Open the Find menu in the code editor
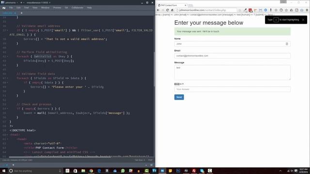Screen dimensions: 310x174 (x=26, y=8)
